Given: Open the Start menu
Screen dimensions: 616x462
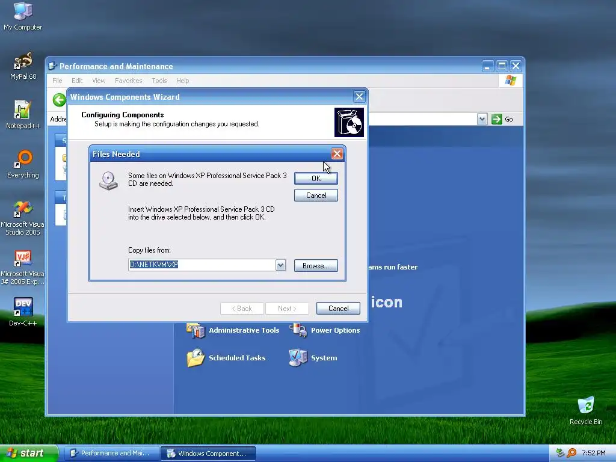Looking at the screenshot, I should tap(28, 453).
